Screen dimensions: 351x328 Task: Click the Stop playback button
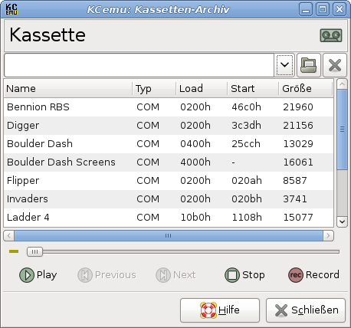click(244, 275)
